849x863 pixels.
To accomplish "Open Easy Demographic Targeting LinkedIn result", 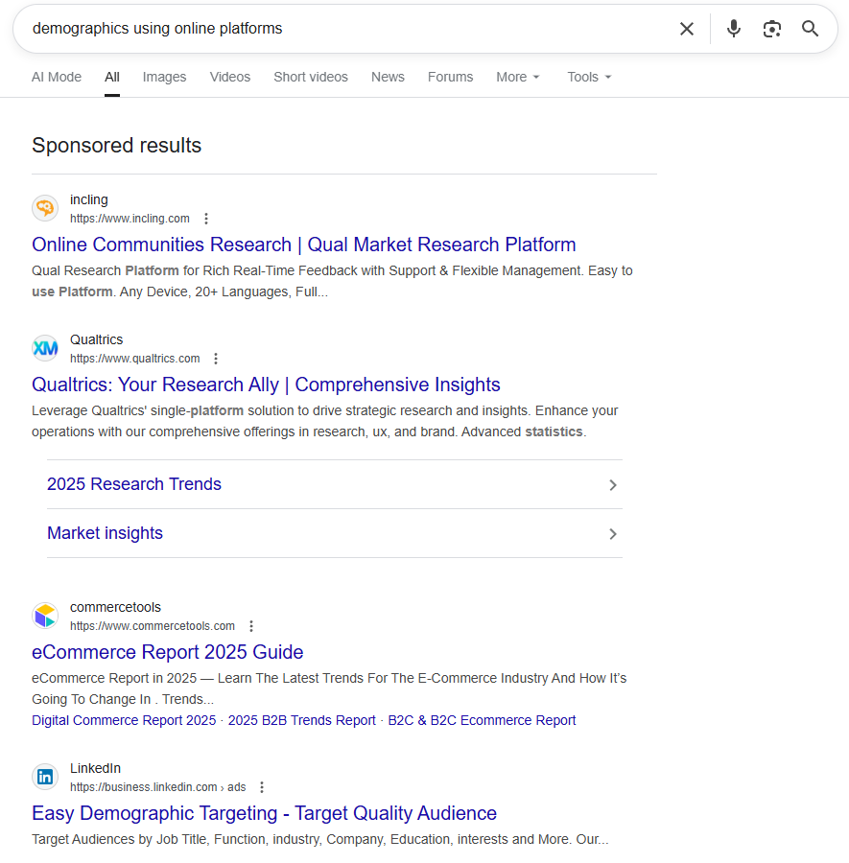I will [264, 813].
